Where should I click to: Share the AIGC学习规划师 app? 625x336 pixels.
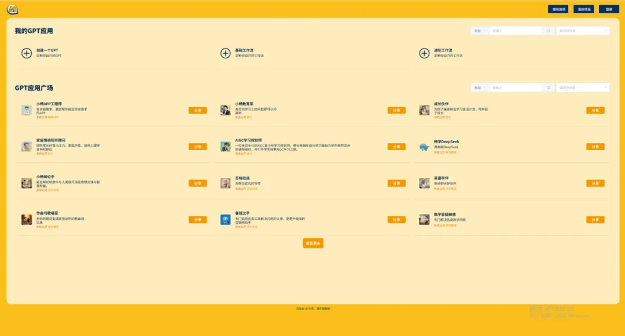pyautogui.click(x=396, y=147)
